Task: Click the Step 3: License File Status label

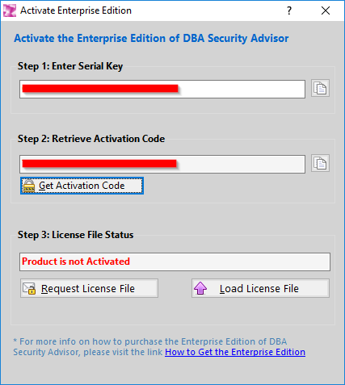Action: 75,235
